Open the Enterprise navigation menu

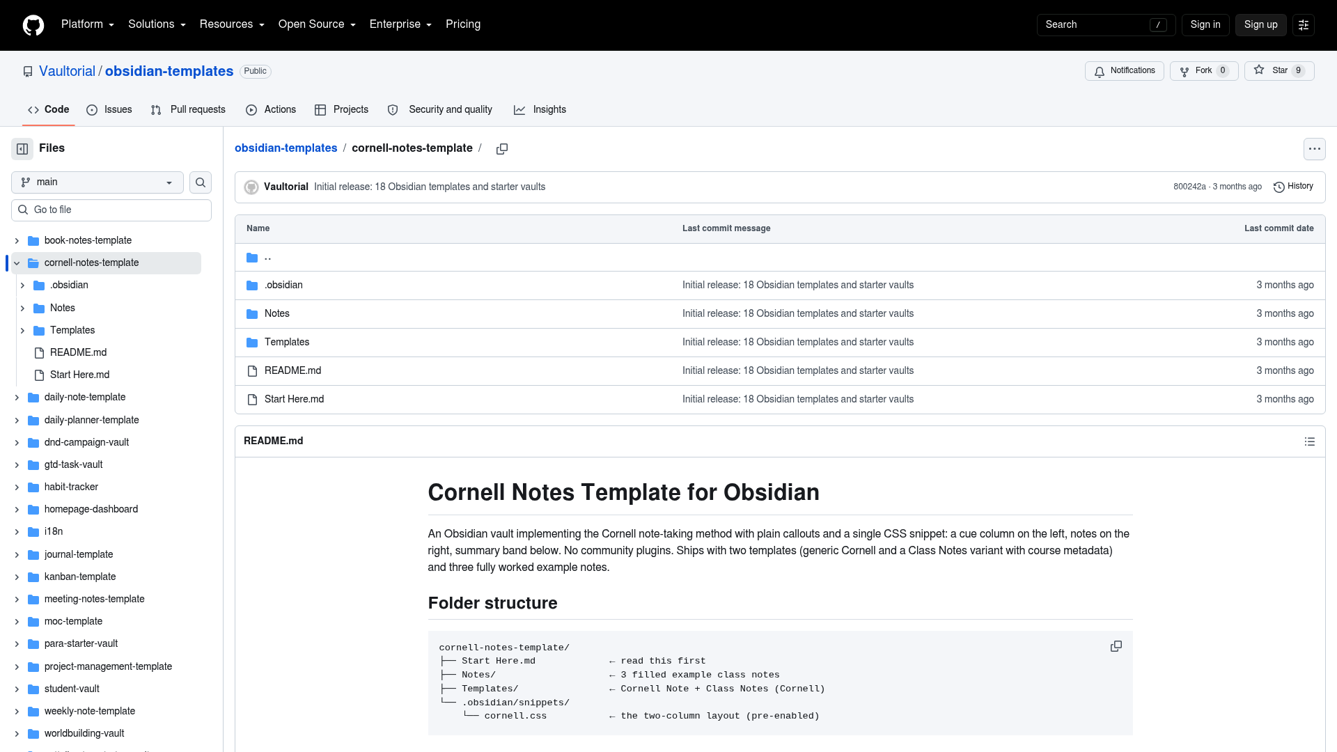400,24
